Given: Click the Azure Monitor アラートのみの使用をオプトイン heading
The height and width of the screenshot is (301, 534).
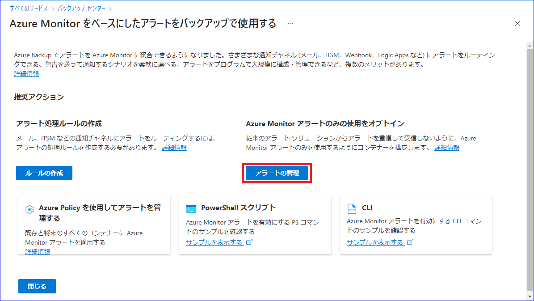Looking at the screenshot, I should tap(325, 123).
